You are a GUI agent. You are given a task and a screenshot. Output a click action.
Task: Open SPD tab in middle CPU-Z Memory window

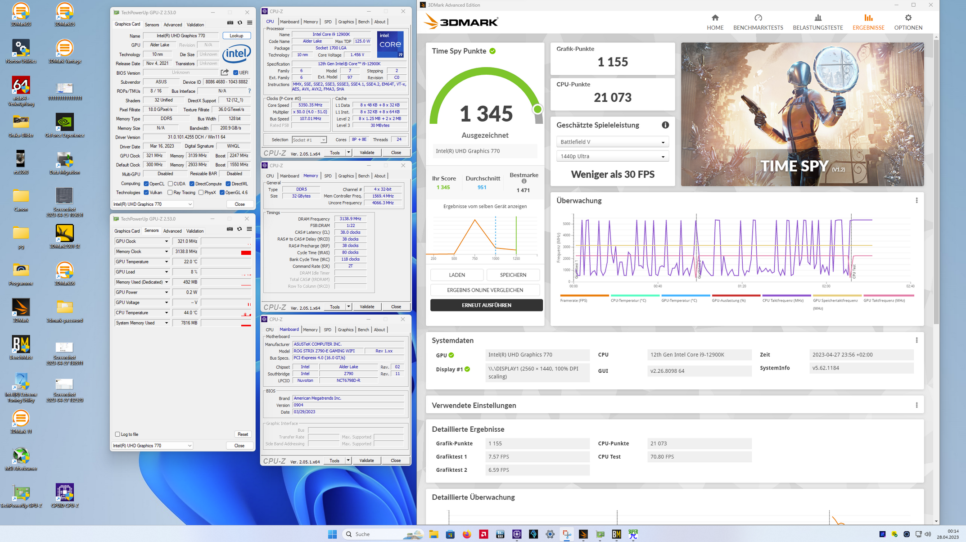pos(328,176)
